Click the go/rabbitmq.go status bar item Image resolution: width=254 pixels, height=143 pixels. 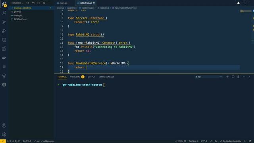[x=44, y=141]
